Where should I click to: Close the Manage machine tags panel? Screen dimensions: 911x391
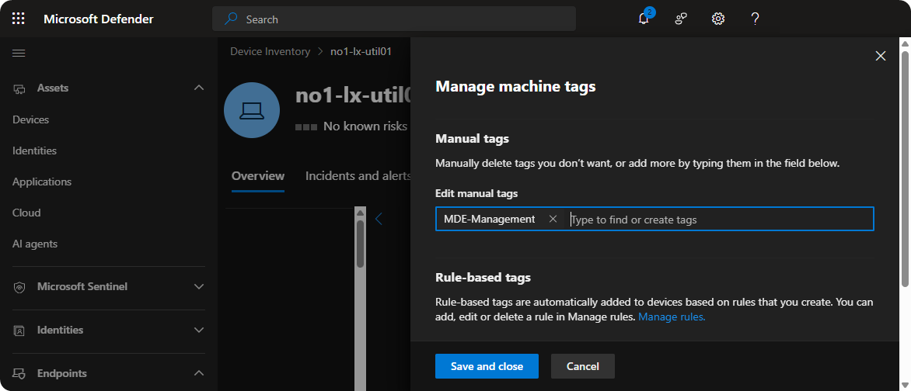(x=881, y=56)
